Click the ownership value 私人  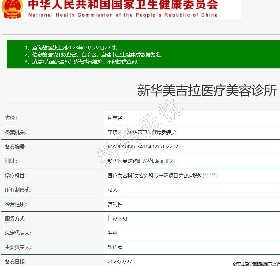pyautogui.click(x=113, y=190)
